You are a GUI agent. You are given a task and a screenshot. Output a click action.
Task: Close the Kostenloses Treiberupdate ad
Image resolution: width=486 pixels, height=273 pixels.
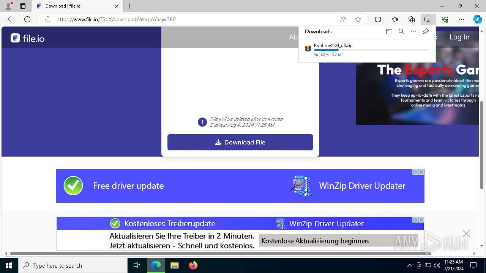click(x=421, y=220)
